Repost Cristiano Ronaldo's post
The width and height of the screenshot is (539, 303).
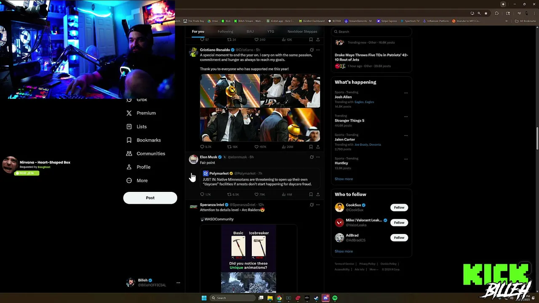tap(232, 147)
